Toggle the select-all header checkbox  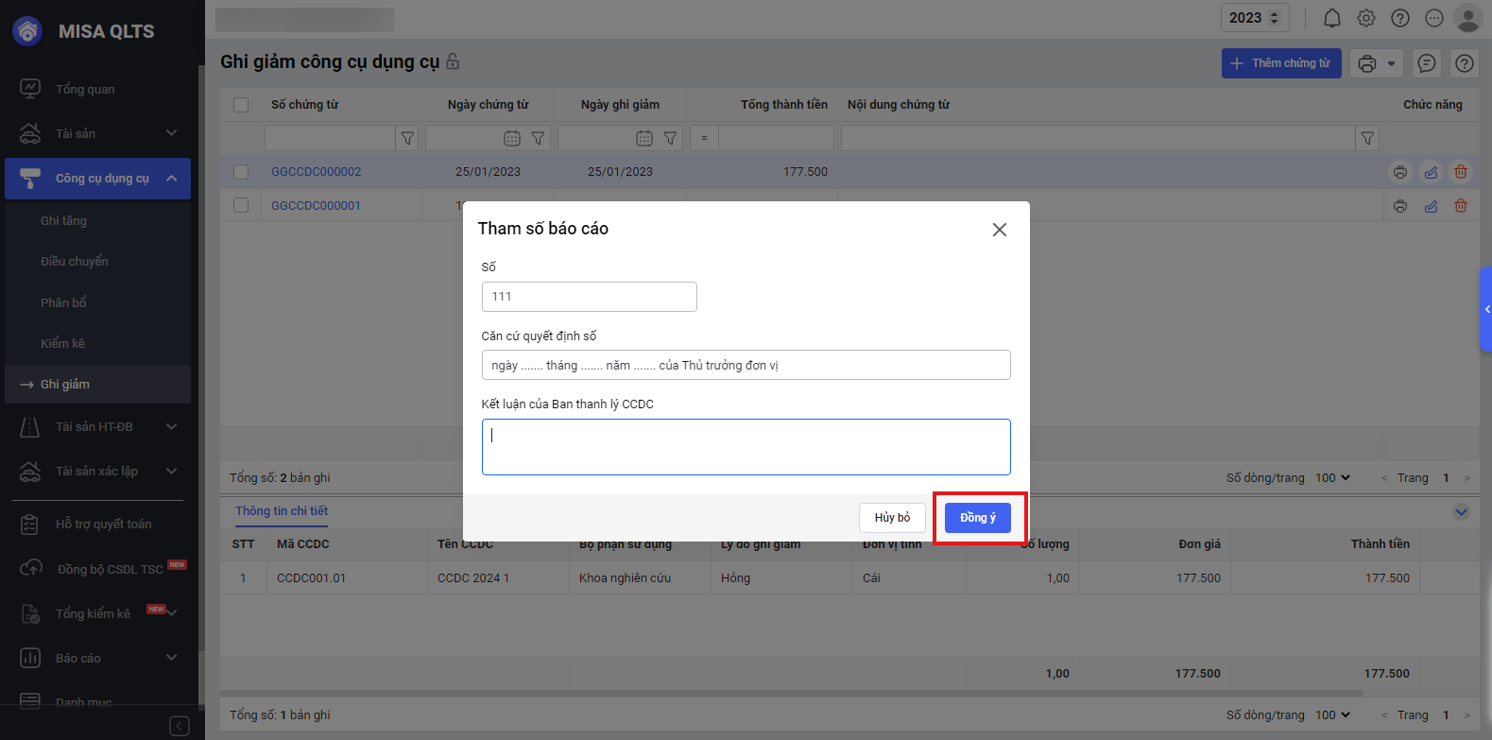(241, 105)
